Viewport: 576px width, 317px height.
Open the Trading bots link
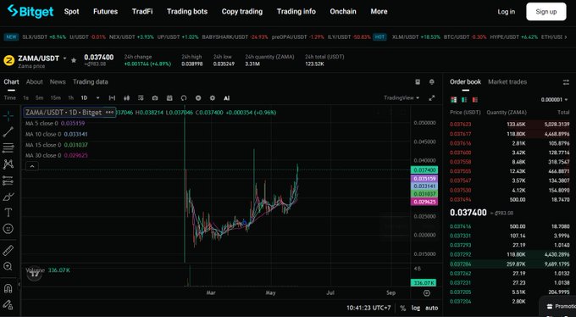point(187,11)
